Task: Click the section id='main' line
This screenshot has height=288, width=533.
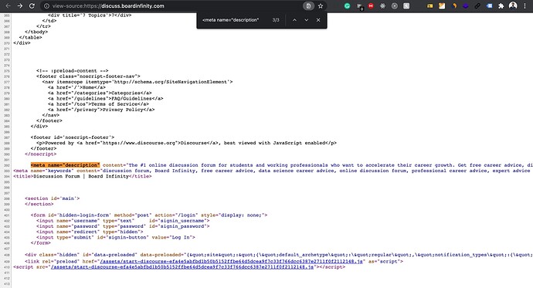Action: click(52, 198)
